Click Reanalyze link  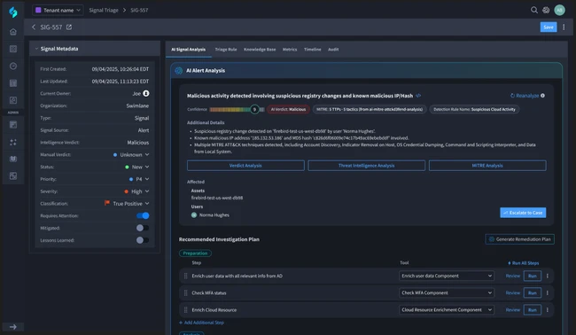[x=525, y=96]
